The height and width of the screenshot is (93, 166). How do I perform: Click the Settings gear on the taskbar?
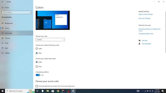pos(73,91)
